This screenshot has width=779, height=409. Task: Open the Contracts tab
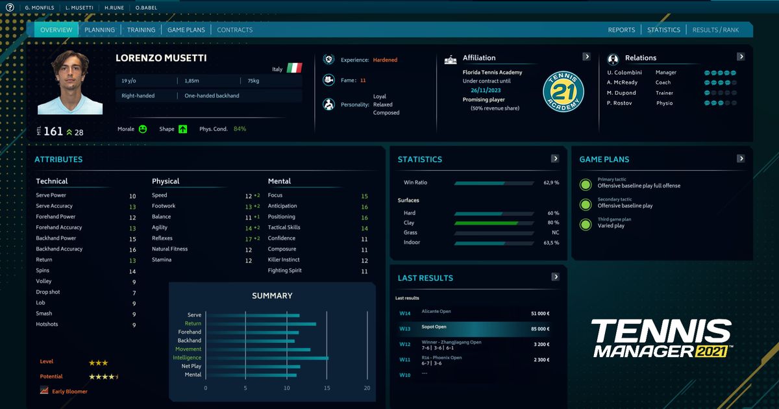pos(234,30)
